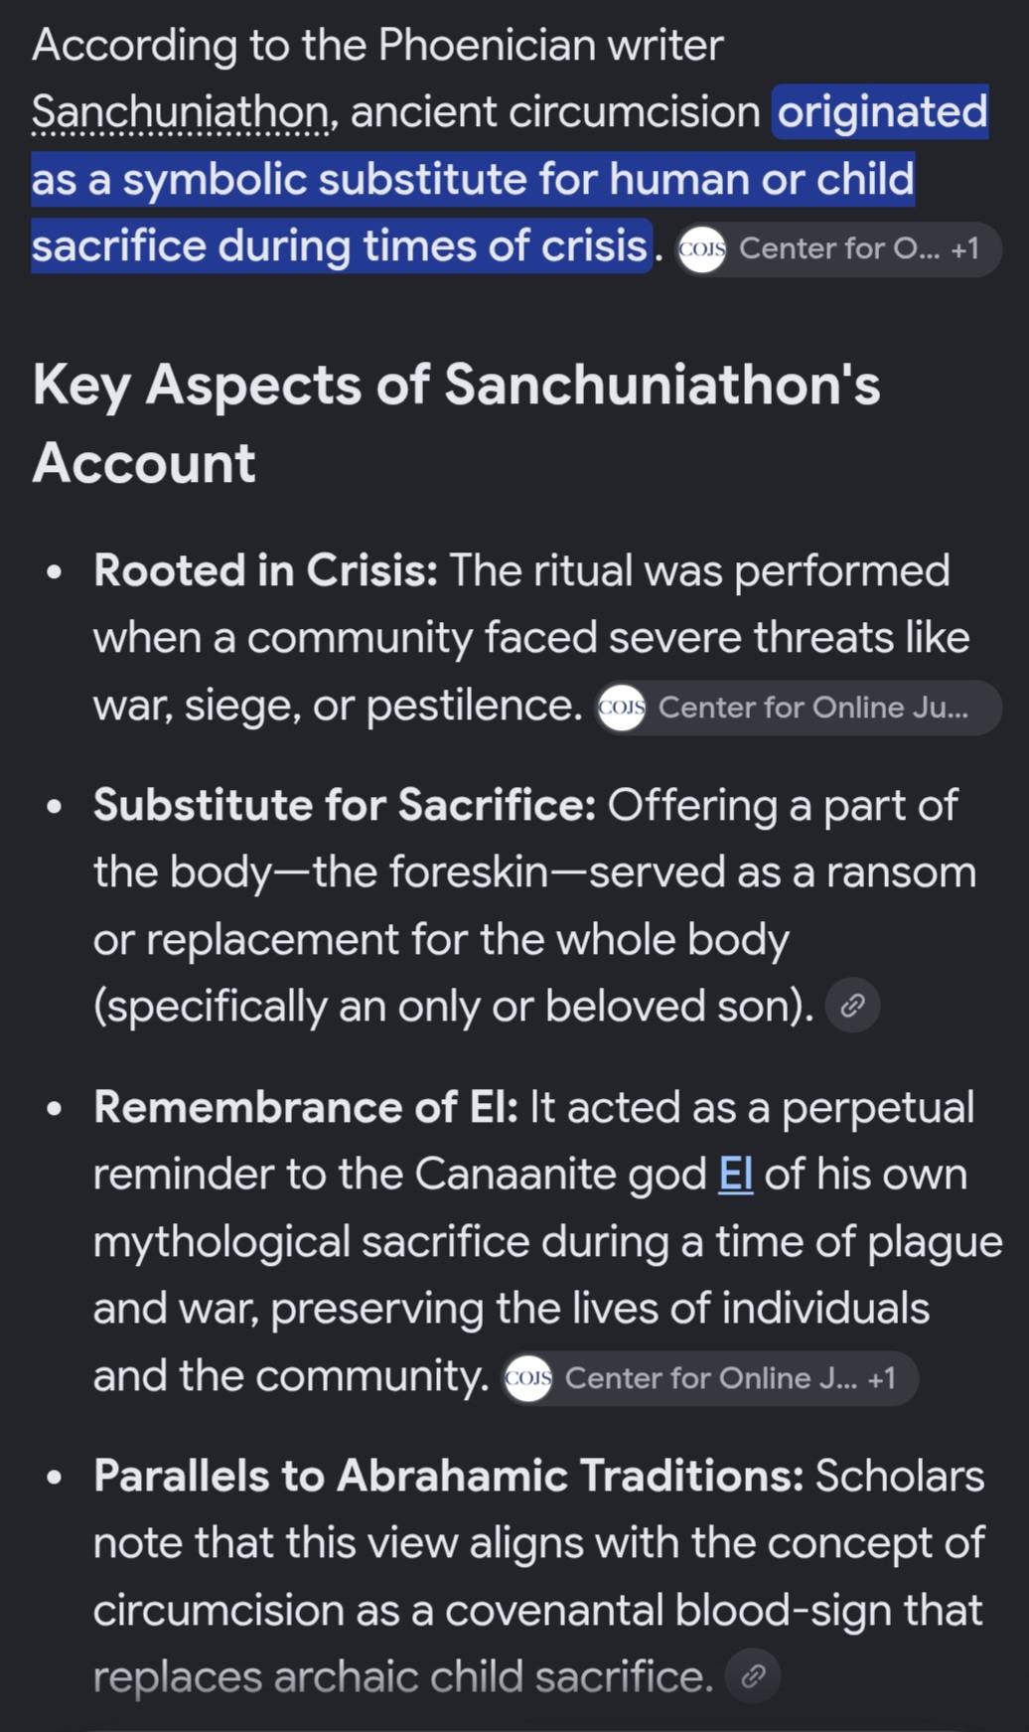Expand the "+1" in the "Center for Online J..." chip
Viewport: 1029px width, 1732px height.
pos(881,1378)
